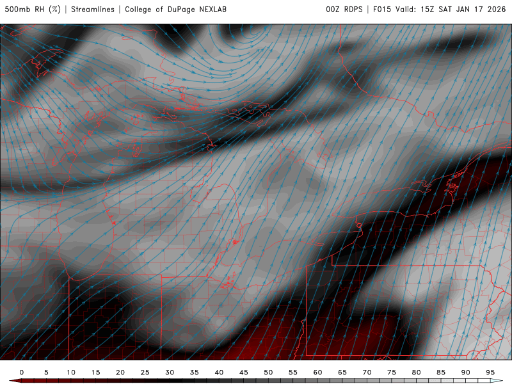512x384 pixels.
Task: Click the colorbar label "95"
Action: pos(490,372)
